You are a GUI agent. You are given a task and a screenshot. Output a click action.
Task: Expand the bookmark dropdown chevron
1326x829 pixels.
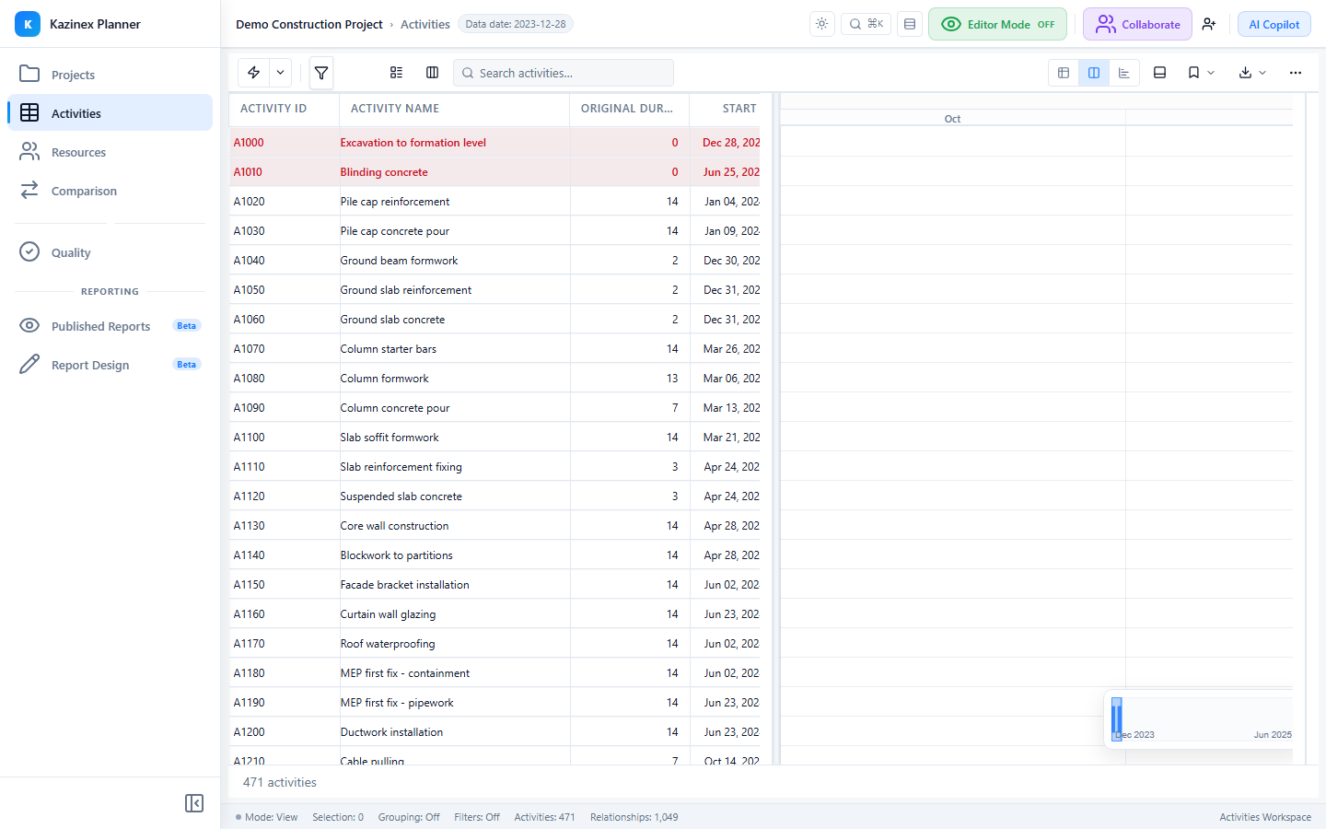(1211, 73)
